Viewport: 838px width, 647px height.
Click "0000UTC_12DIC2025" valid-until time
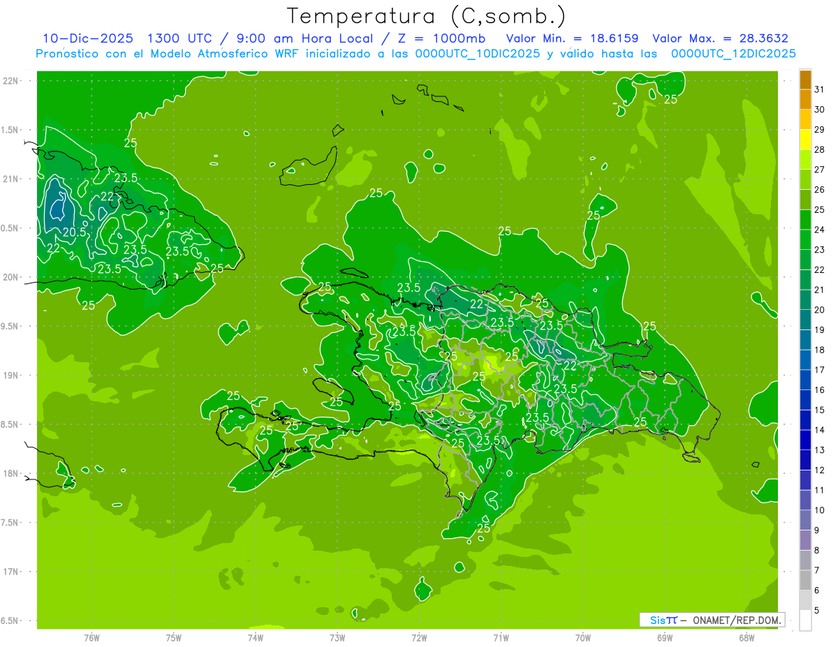pos(733,54)
